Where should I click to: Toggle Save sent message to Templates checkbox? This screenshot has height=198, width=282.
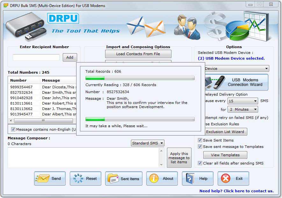pyautogui.click(x=199, y=147)
